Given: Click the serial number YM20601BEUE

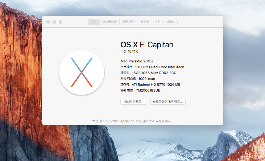Looking at the screenshot, I should (x=148, y=90).
